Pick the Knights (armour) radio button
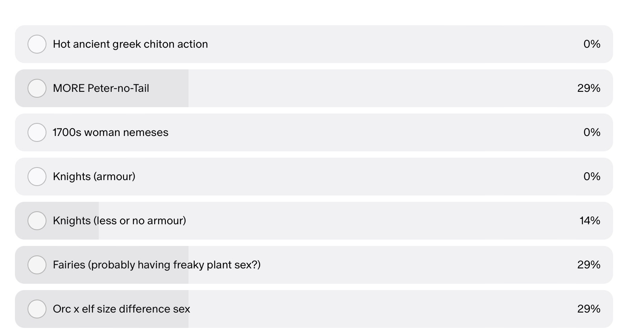The width and height of the screenshot is (630, 335). pyautogui.click(x=37, y=177)
